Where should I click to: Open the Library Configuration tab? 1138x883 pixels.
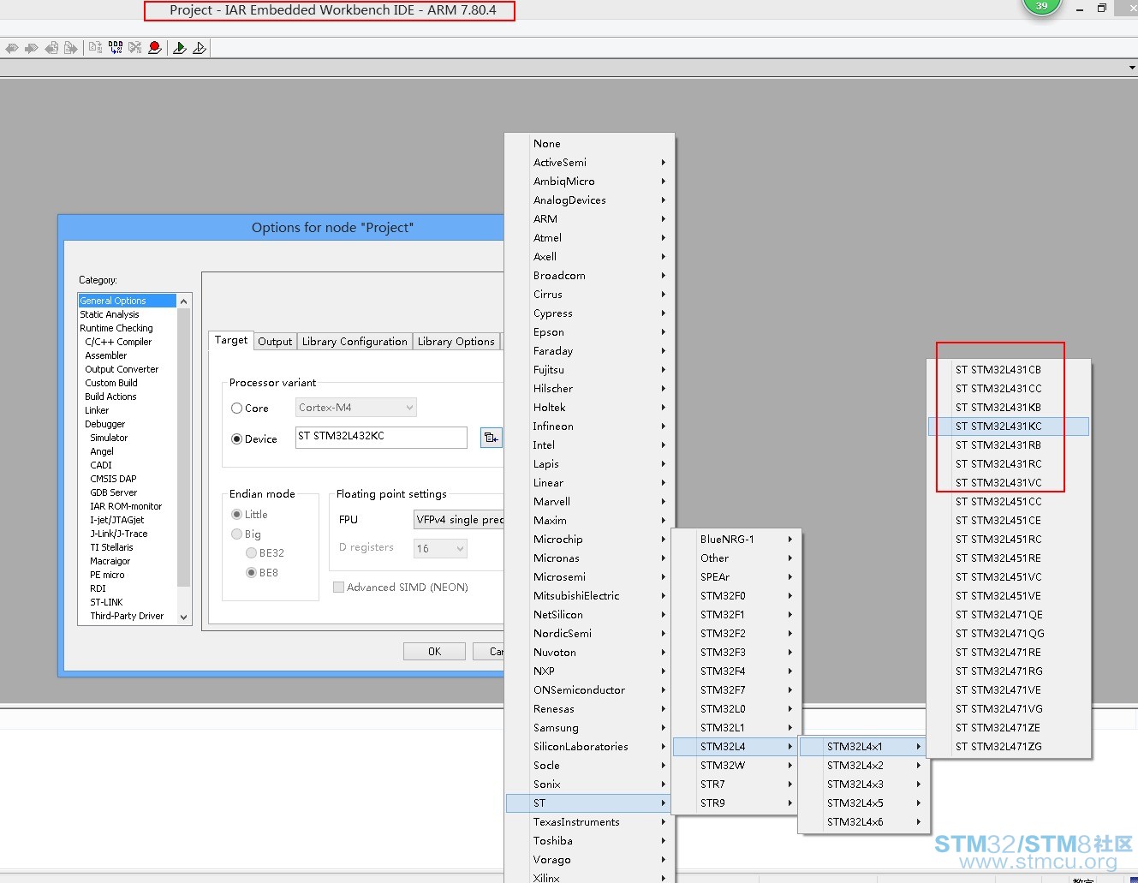(355, 341)
